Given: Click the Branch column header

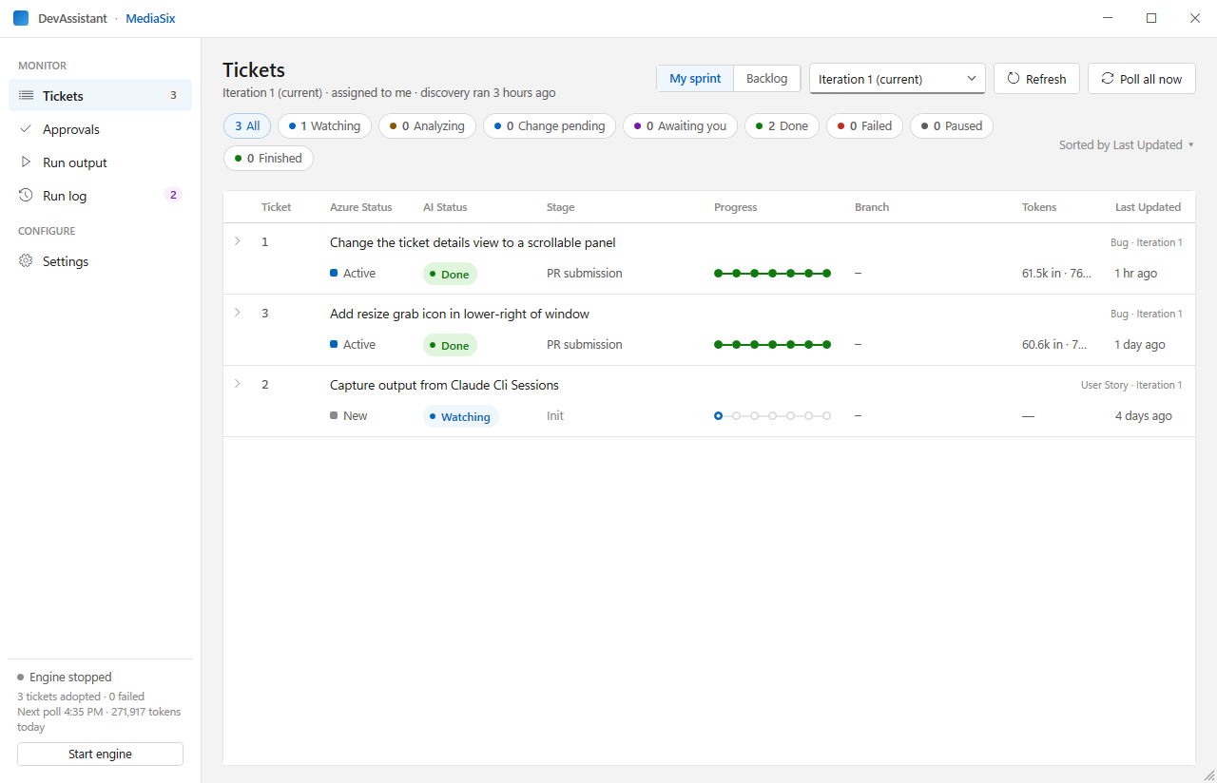Looking at the screenshot, I should tap(872, 207).
